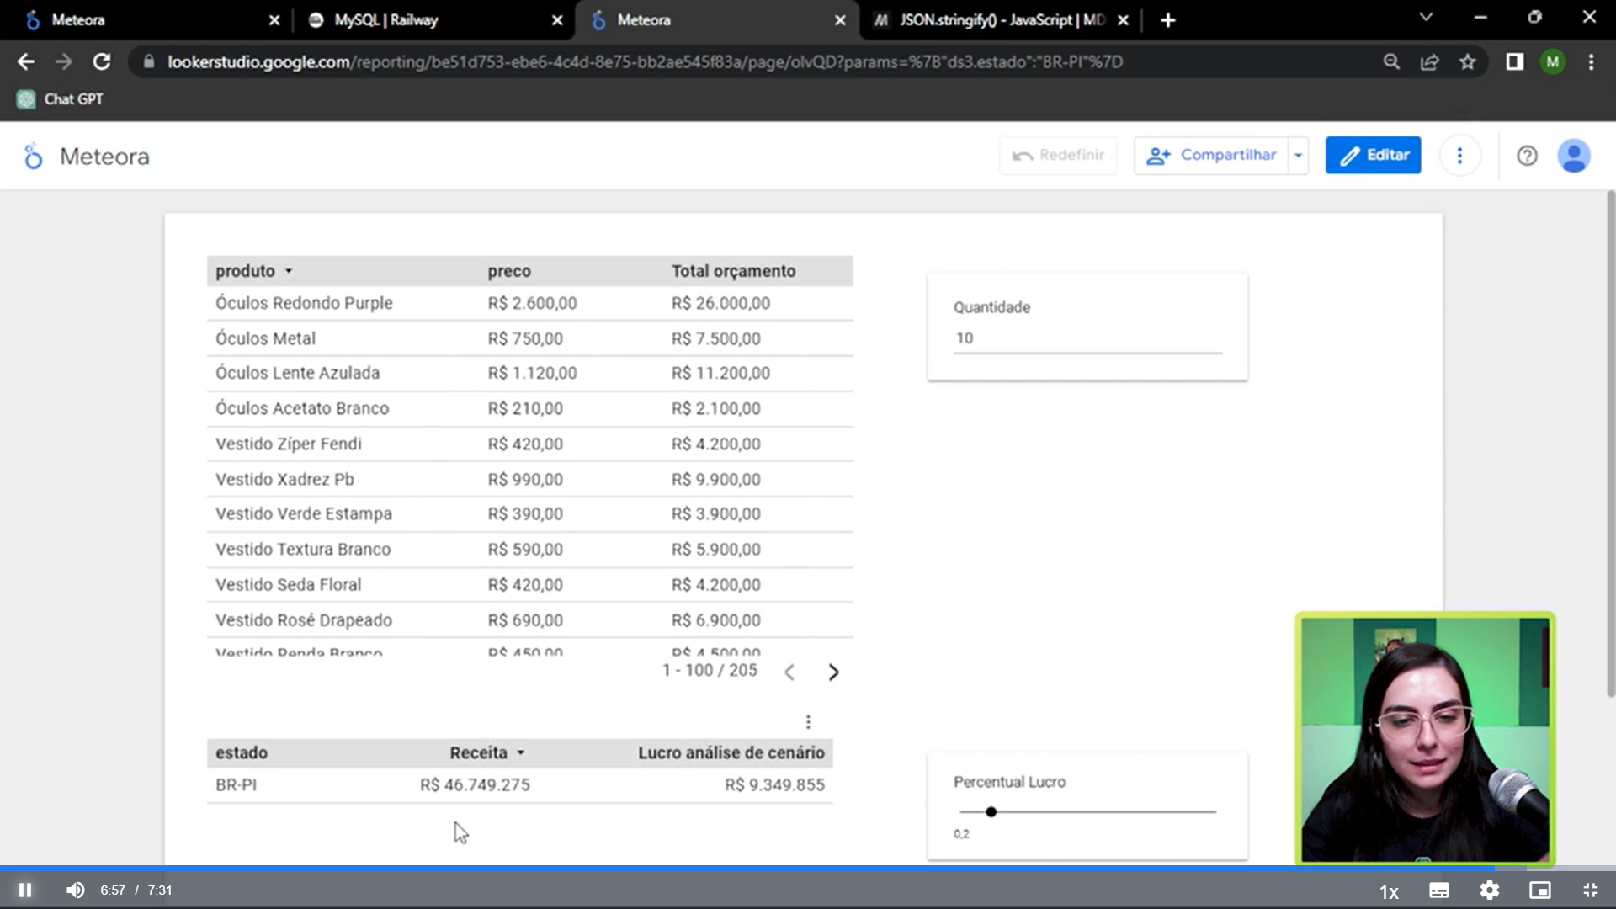Viewport: 1616px width, 909px height.
Task: Click the browser forward arrow
Action: click(x=64, y=61)
